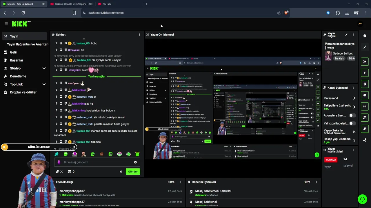Insert the green halo emote at row end

(x=137, y=154)
